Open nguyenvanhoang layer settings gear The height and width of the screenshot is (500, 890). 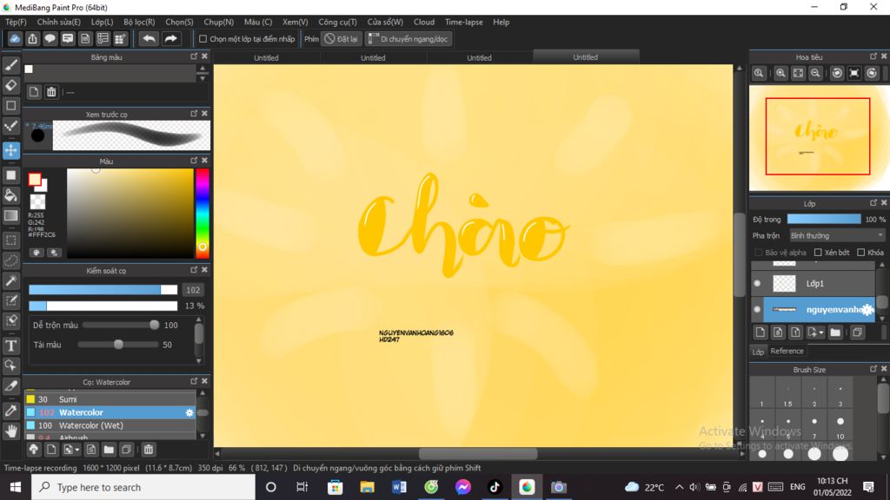pyautogui.click(x=868, y=310)
